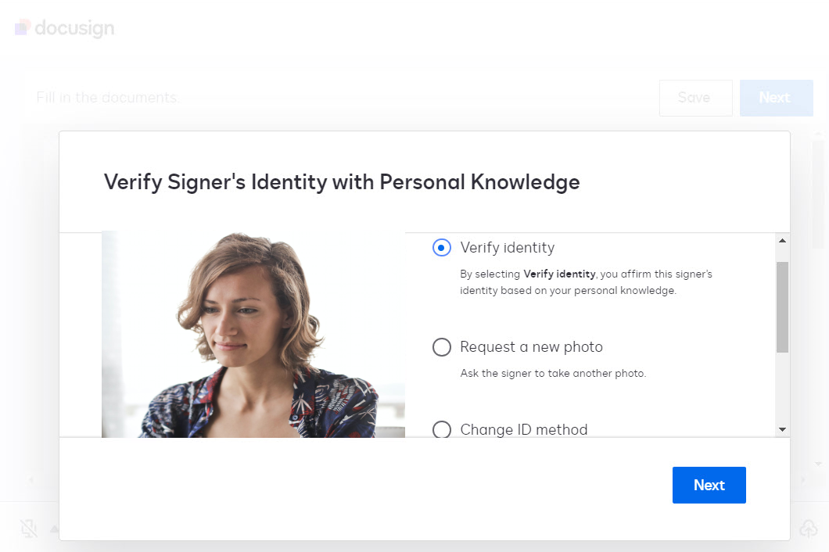Unmute the crossed-out microphone icon

29,529
